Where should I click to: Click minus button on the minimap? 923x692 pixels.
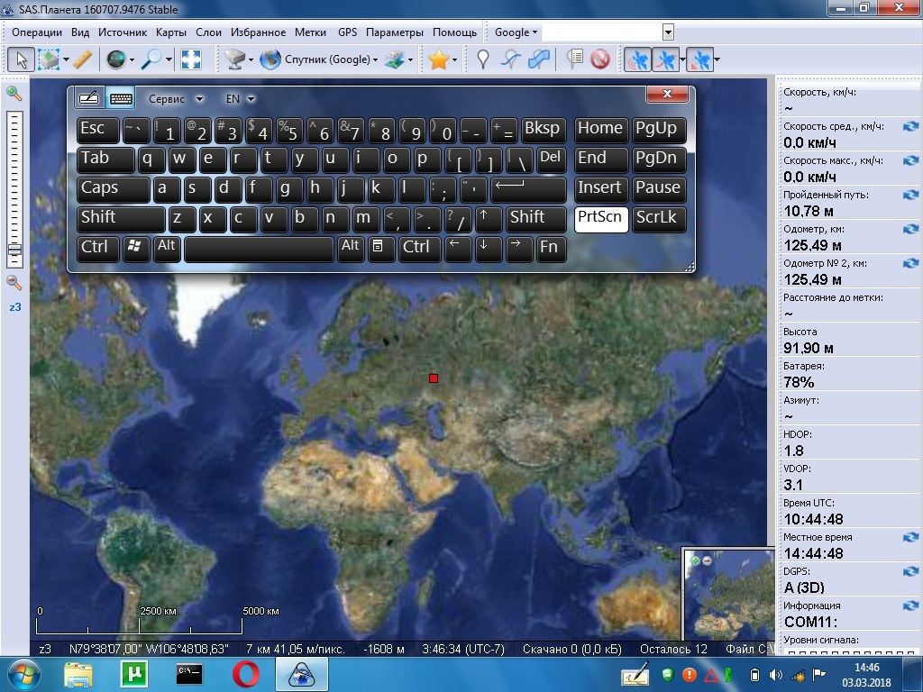coord(707,560)
